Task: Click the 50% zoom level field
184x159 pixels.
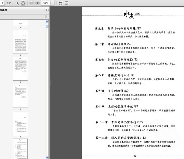Action: pyautogui.click(x=46, y=3)
